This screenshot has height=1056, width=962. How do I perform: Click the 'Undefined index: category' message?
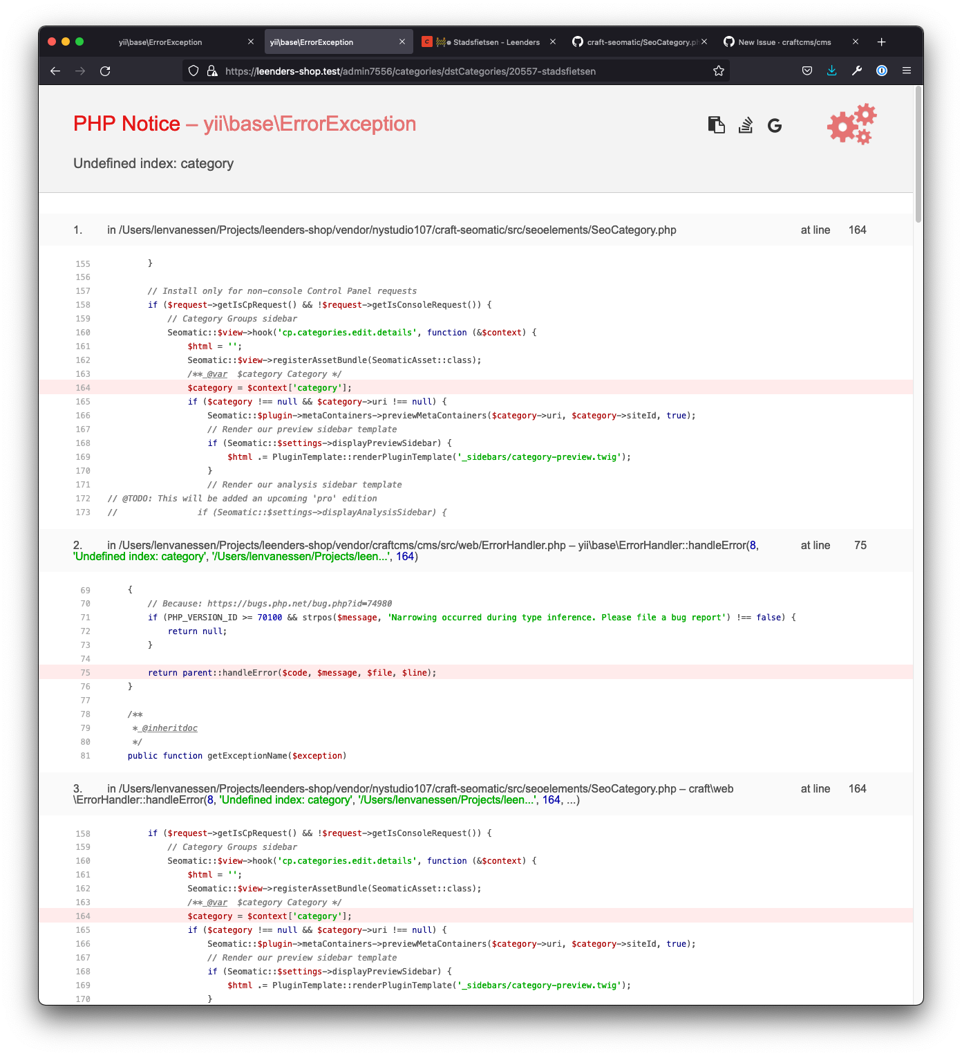[153, 163]
